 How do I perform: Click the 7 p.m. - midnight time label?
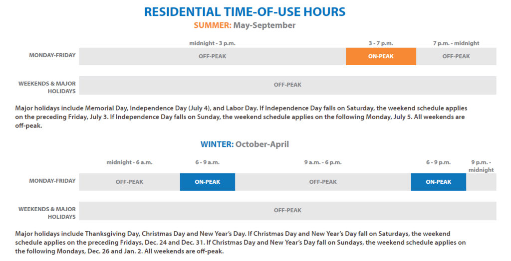456,43
